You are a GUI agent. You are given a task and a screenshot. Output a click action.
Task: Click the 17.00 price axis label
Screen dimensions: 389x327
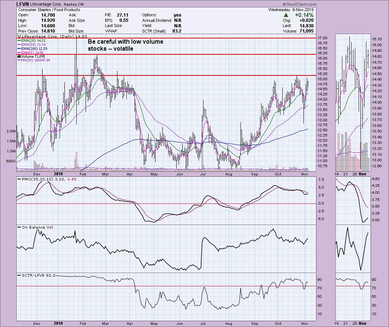point(322,38)
